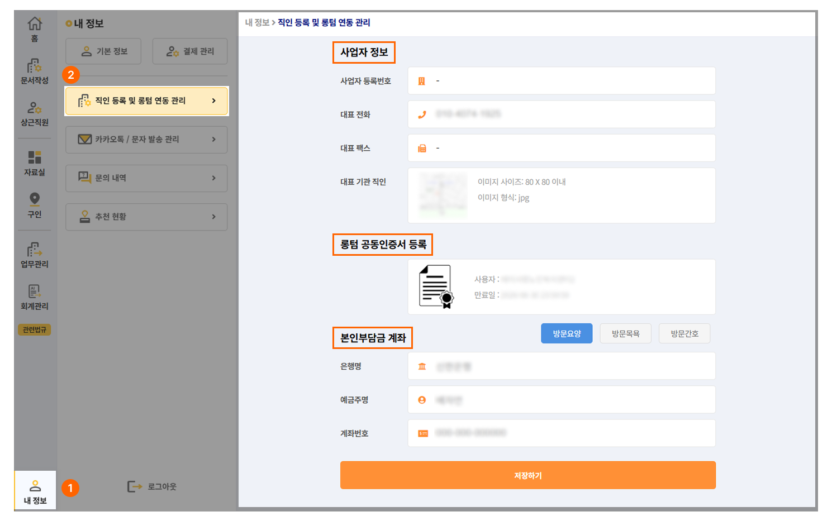Switch to the 기본 정보 tab
Image resolution: width=832 pixels, height=521 pixels.
pos(103,51)
